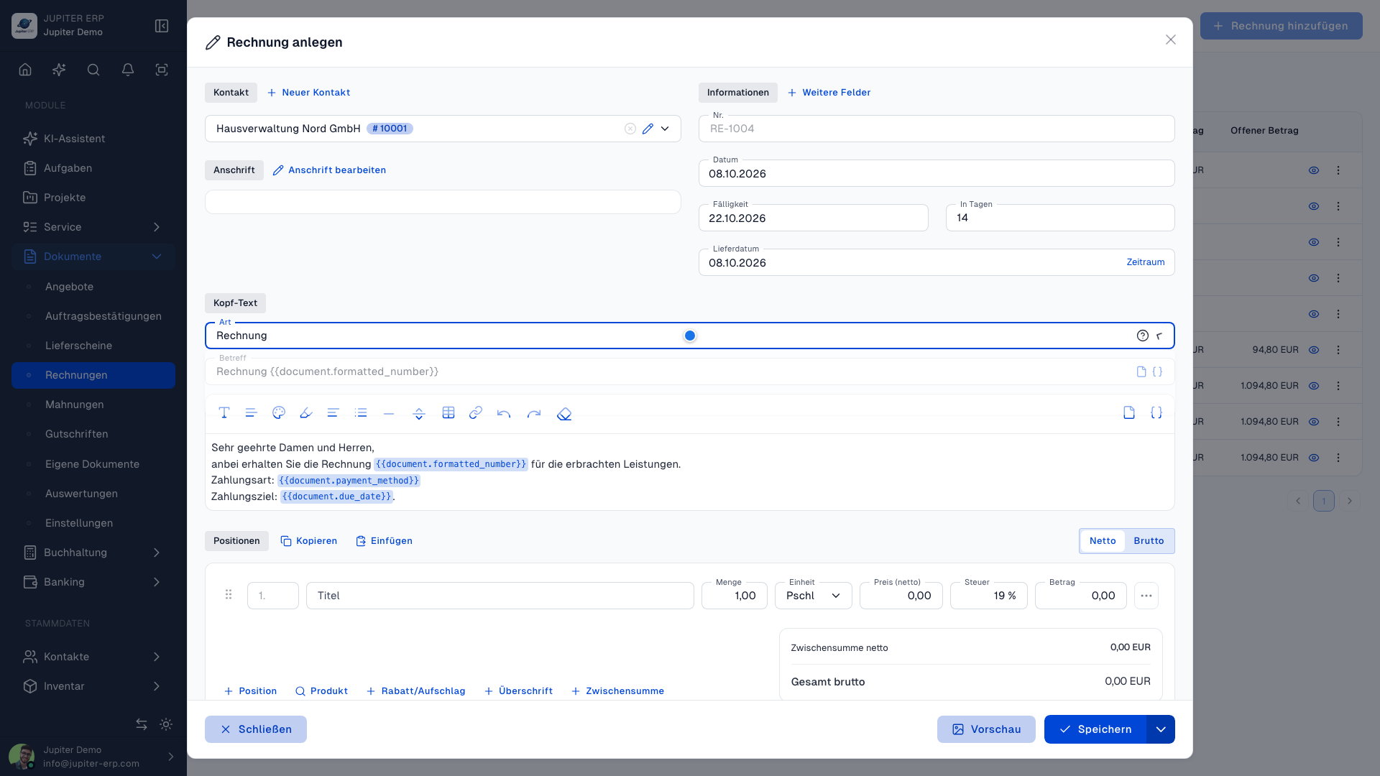Select the highlighter tool in editor

pyautogui.click(x=306, y=412)
